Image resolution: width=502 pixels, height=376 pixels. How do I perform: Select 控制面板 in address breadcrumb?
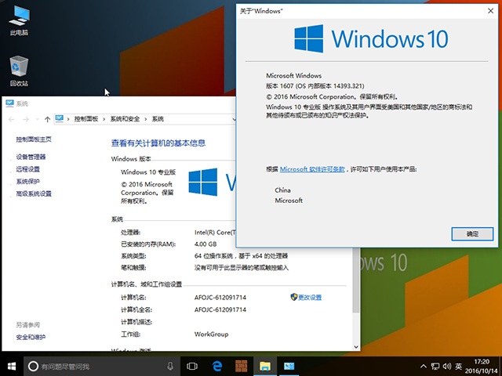pyautogui.click(x=85, y=119)
